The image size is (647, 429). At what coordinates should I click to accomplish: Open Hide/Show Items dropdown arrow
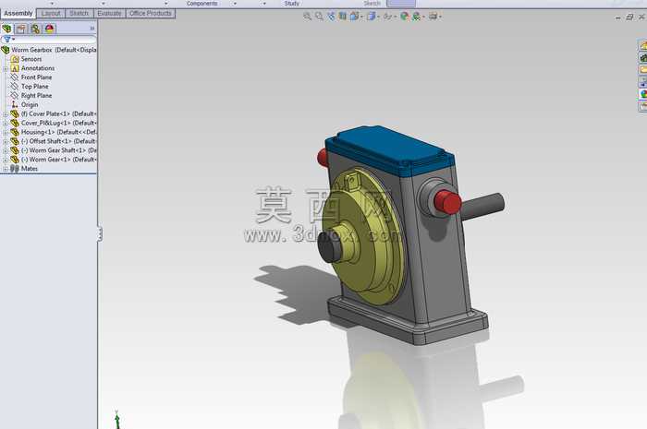pyautogui.click(x=395, y=17)
